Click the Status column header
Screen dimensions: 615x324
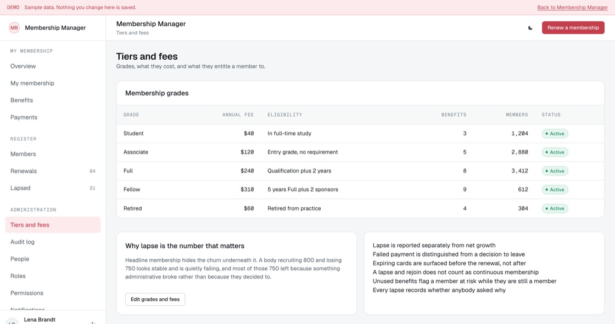click(551, 115)
